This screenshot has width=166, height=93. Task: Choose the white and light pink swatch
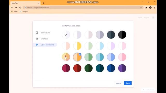click(x=122, y=46)
